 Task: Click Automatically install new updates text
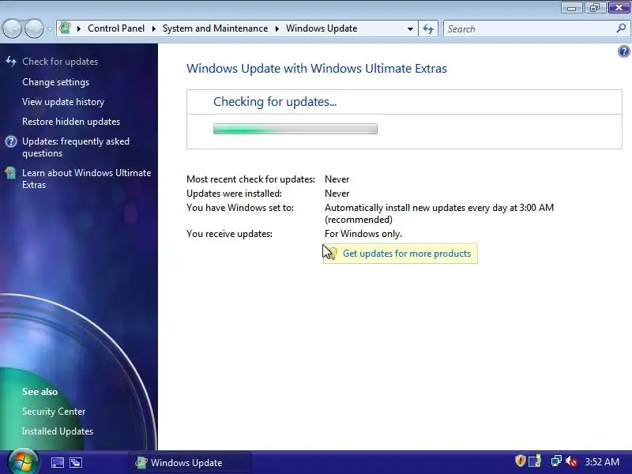[x=439, y=213]
